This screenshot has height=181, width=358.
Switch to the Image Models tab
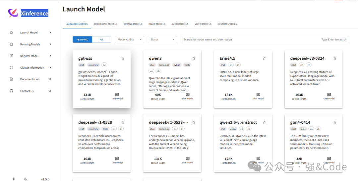pyautogui.click(x=157, y=24)
